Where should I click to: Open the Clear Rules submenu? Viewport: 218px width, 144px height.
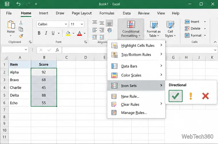(136, 104)
